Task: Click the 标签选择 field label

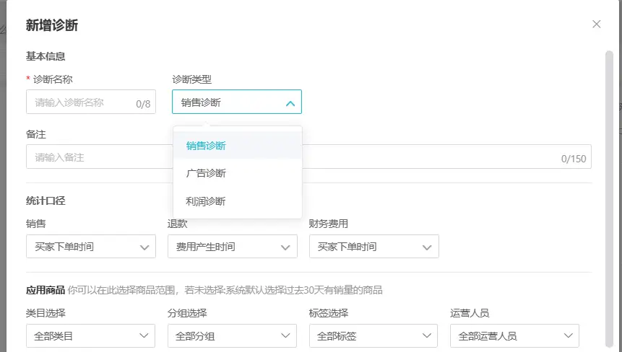Action: [329, 313]
